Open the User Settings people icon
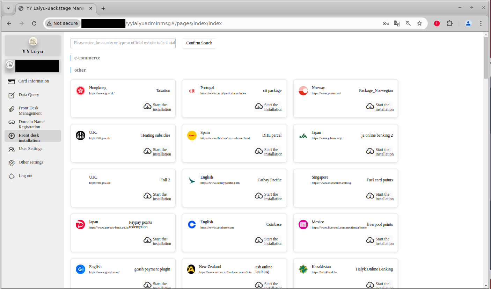The image size is (491, 289). 12,149
